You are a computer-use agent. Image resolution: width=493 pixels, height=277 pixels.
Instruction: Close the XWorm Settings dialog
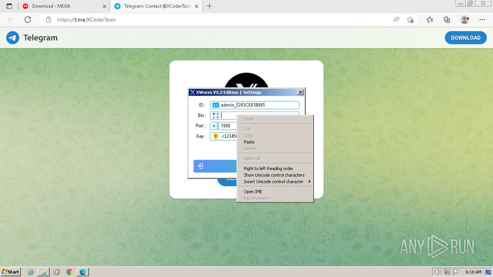coord(300,92)
